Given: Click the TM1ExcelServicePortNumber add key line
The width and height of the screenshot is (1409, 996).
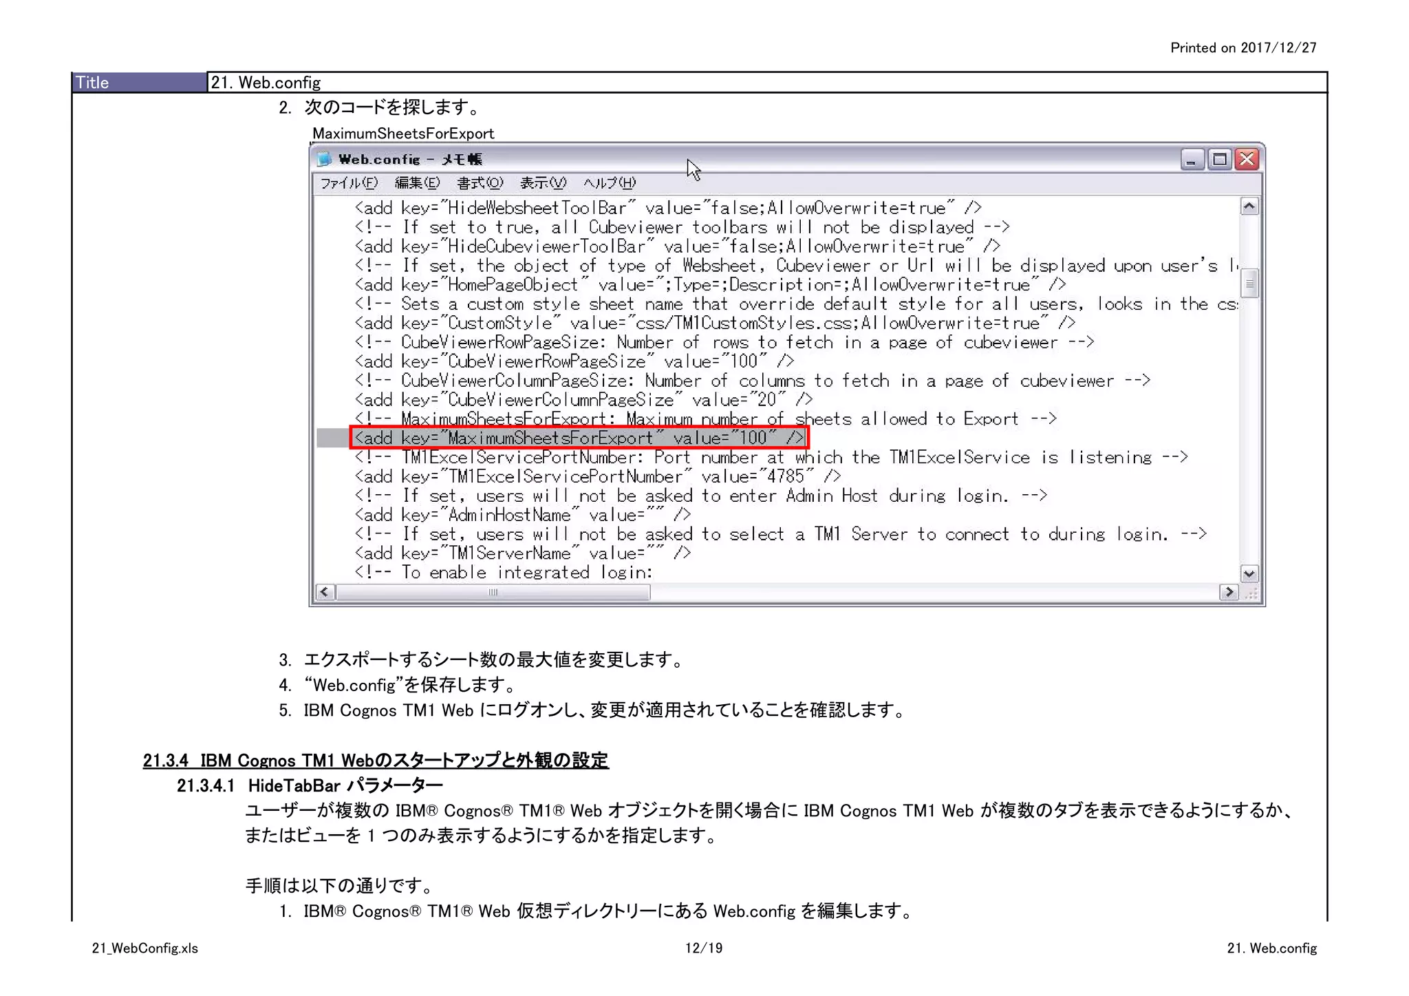Looking at the screenshot, I should (598, 476).
